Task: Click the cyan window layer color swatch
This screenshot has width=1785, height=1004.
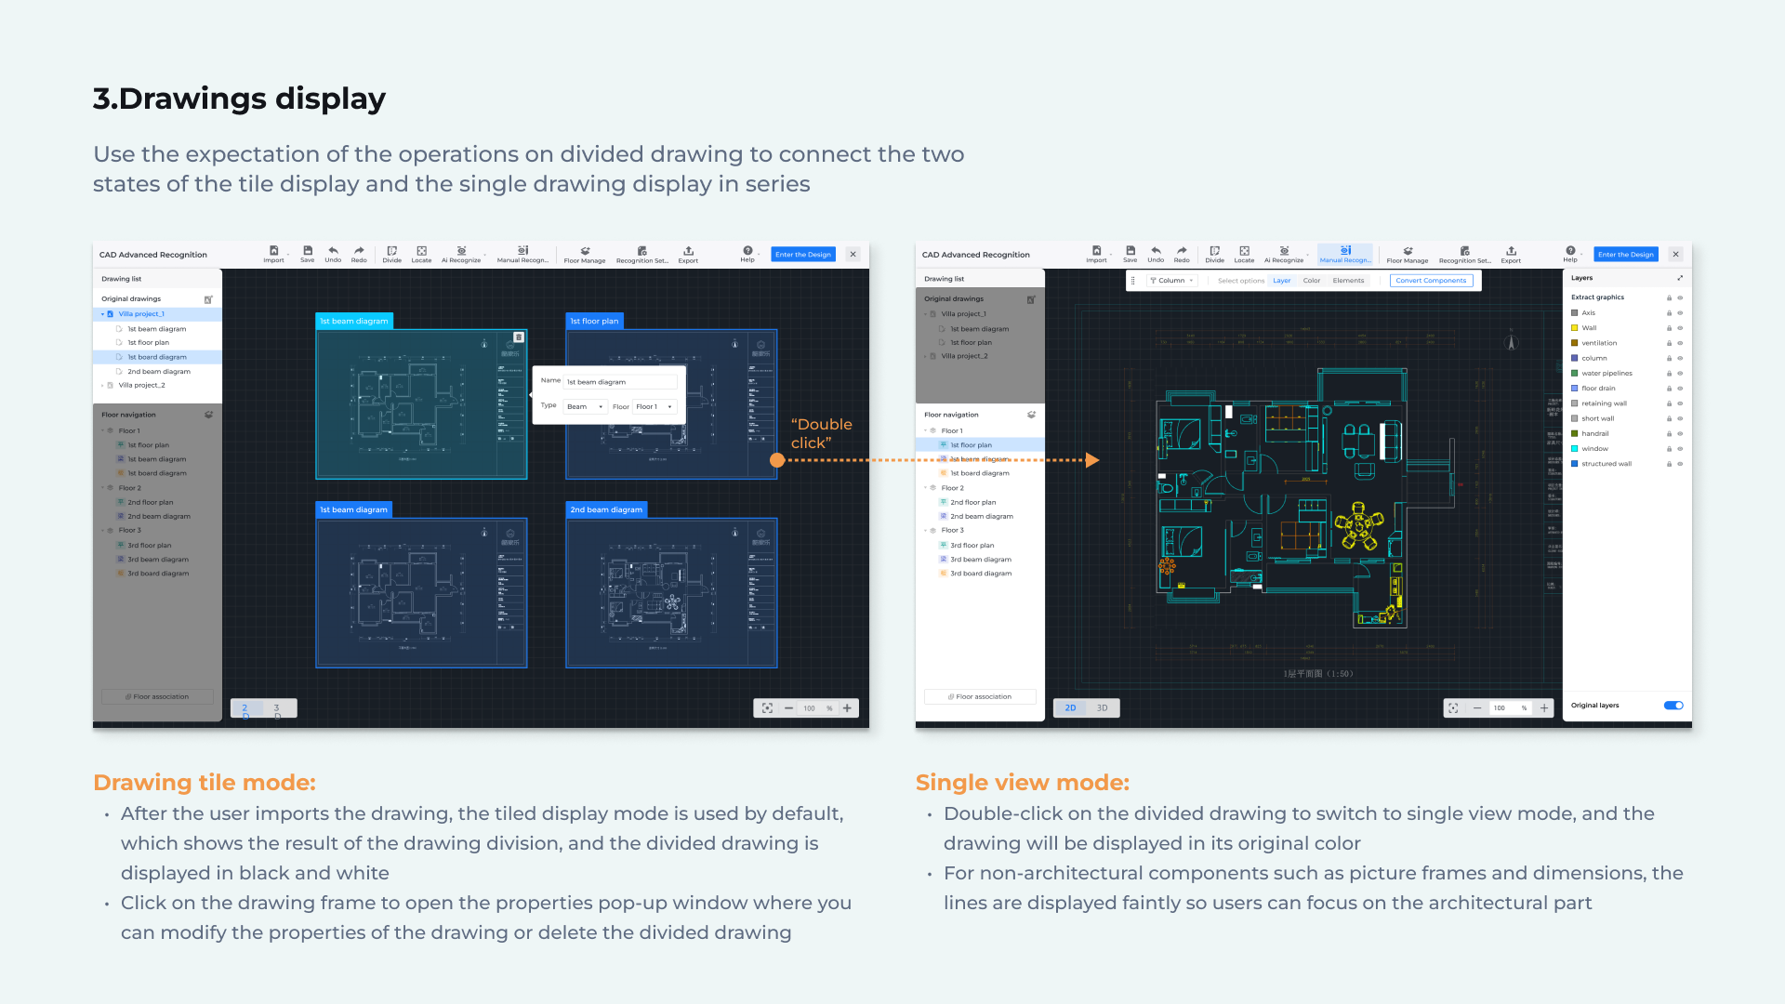Action: [1575, 449]
